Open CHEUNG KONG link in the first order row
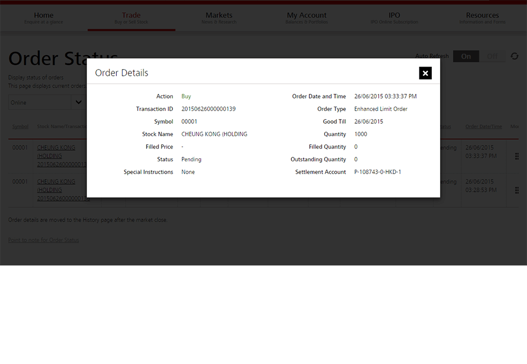This screenshot has height=364, width=527. pos(56,147)
